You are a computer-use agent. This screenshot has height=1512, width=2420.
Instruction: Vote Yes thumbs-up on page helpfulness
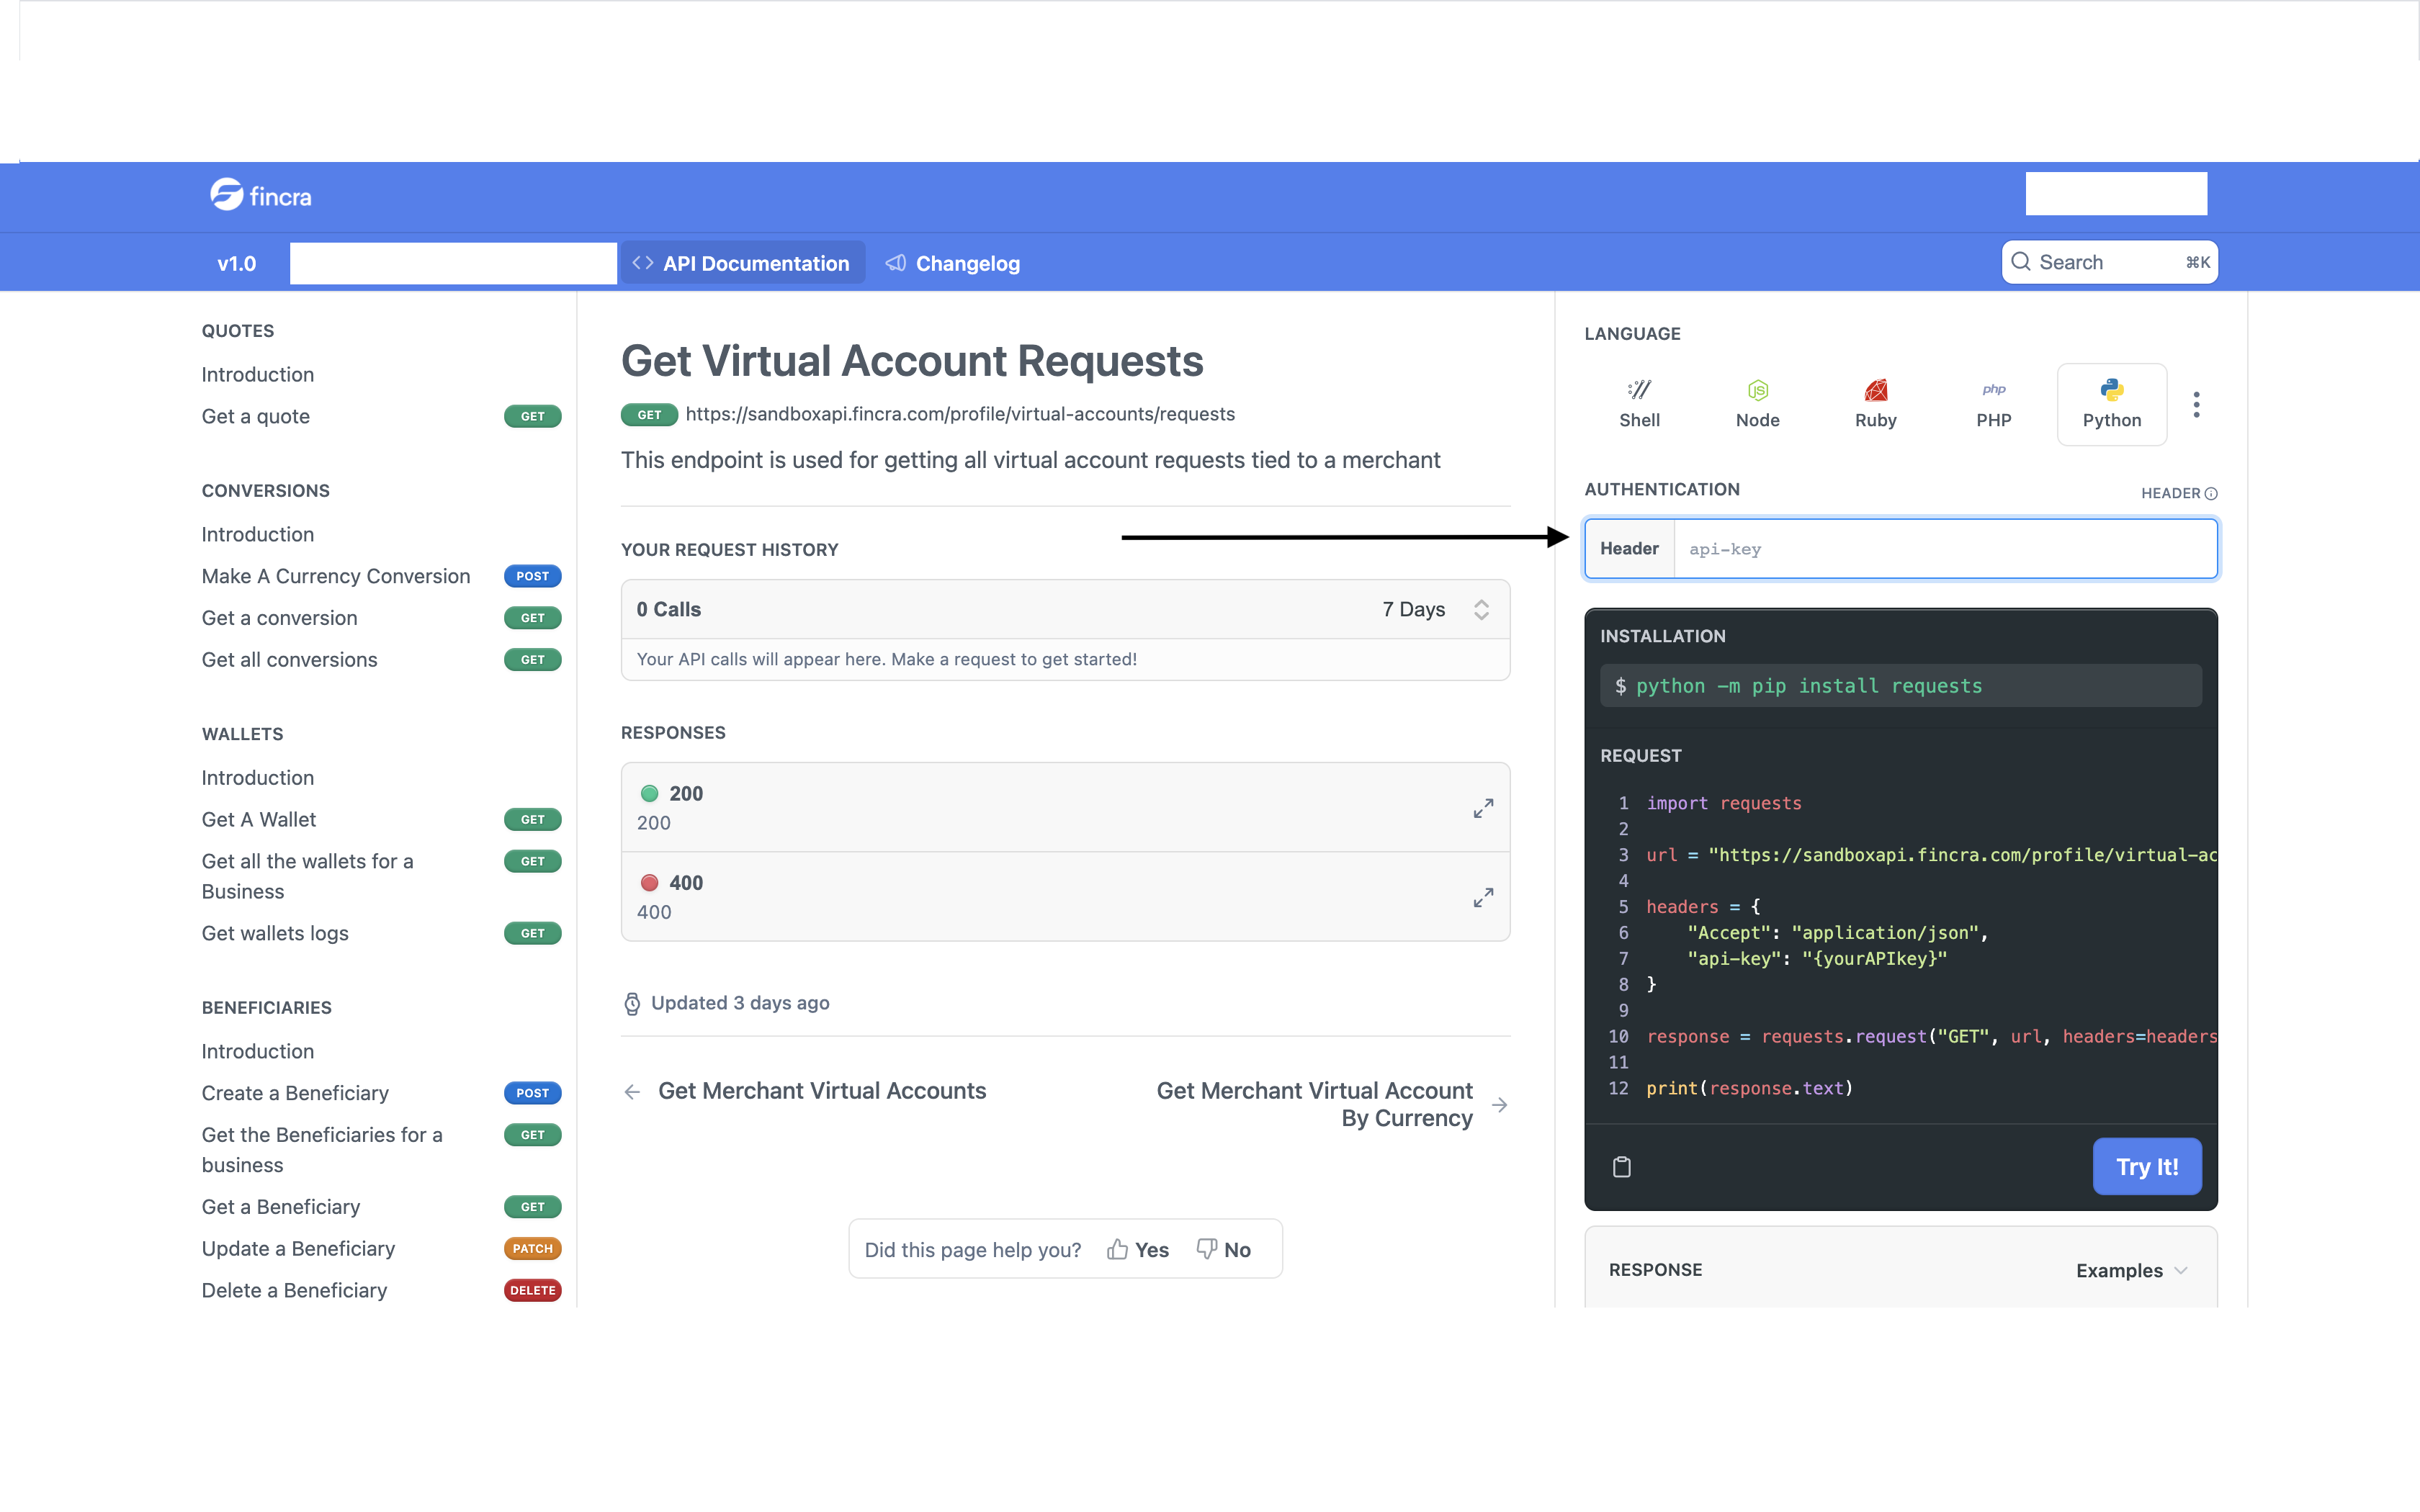point(1138,1249)
